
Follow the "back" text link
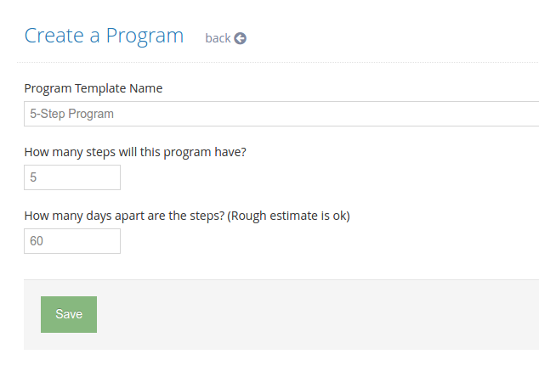pos(218,38)
